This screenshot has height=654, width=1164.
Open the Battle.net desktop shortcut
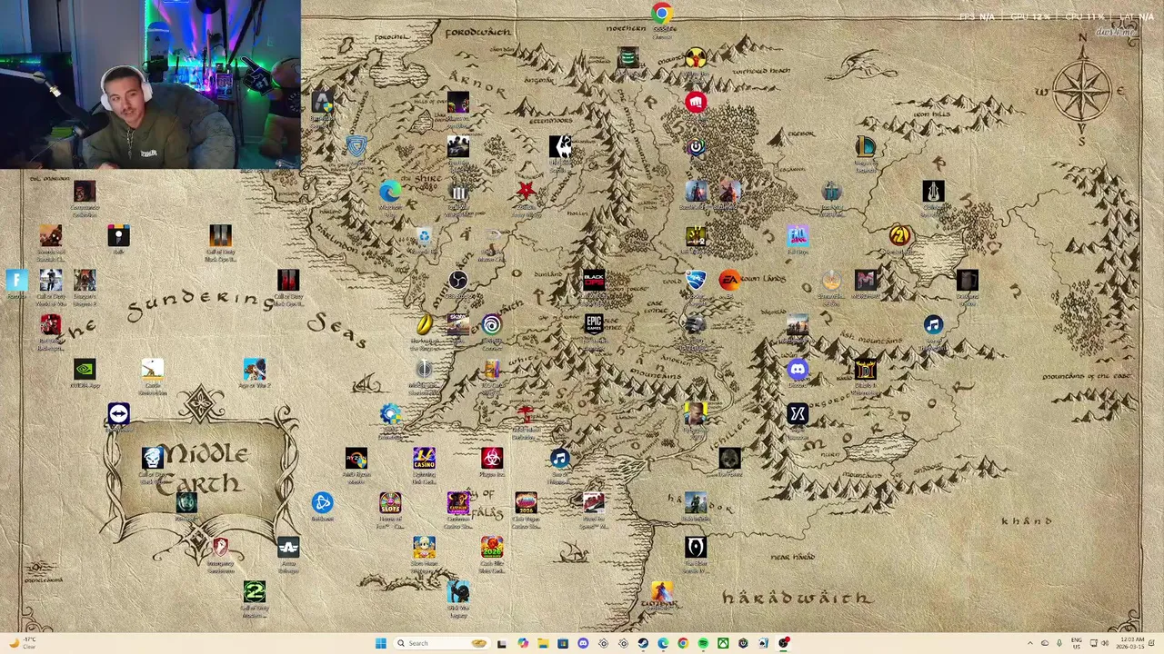(322, 503)
